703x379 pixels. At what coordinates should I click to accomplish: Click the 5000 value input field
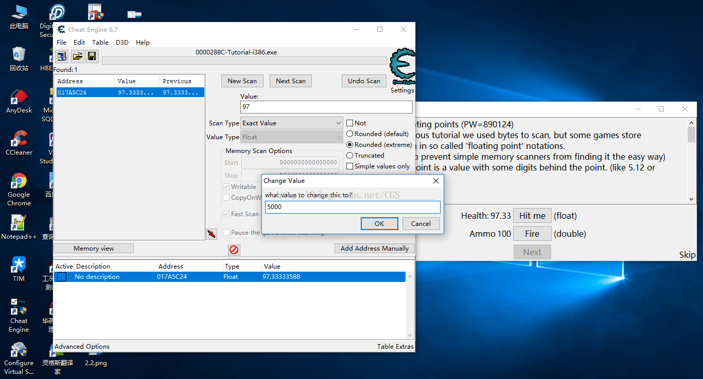coord(353,207)
